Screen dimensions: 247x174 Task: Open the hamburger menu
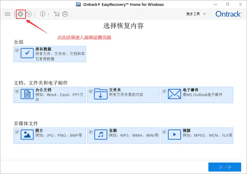(7, 14)
